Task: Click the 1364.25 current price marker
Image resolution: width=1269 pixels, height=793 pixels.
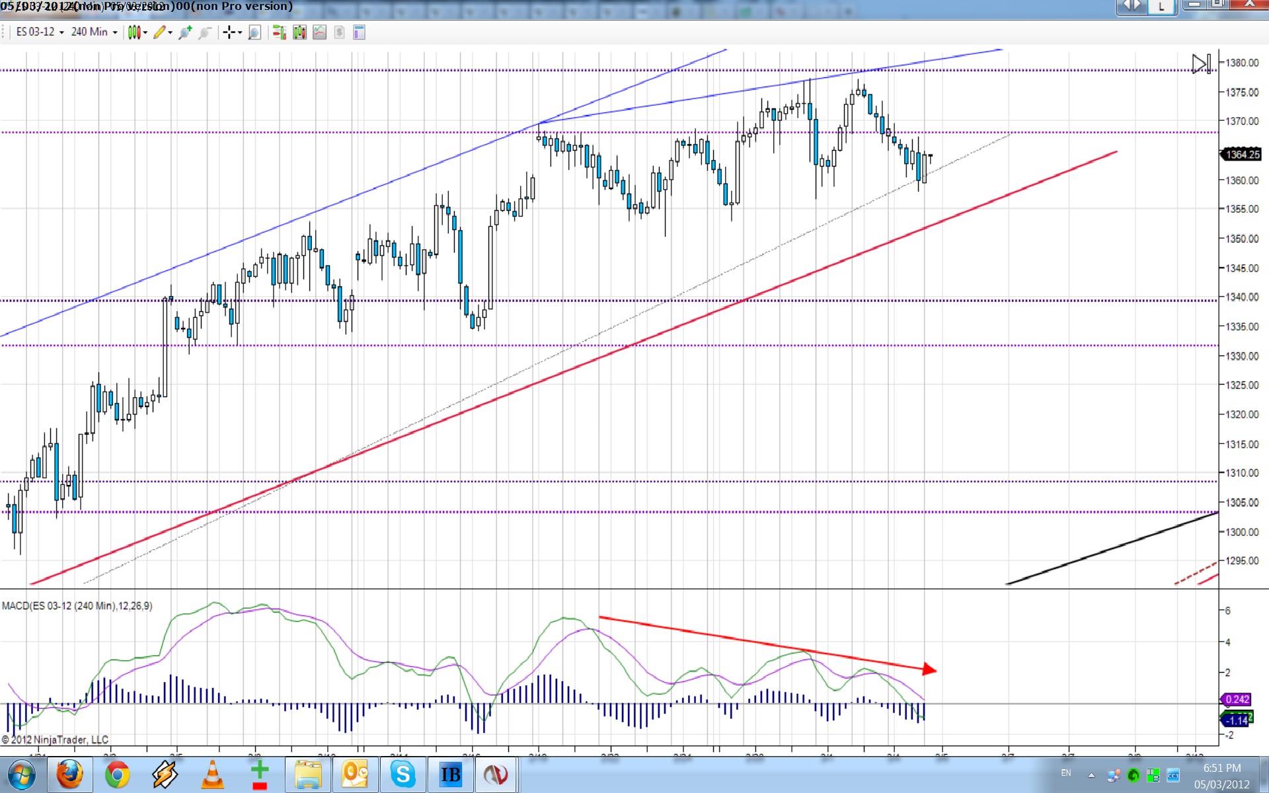Action: [1242, 155]
